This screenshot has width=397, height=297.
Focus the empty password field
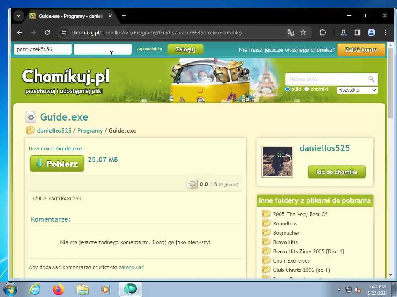coord(102,49)
